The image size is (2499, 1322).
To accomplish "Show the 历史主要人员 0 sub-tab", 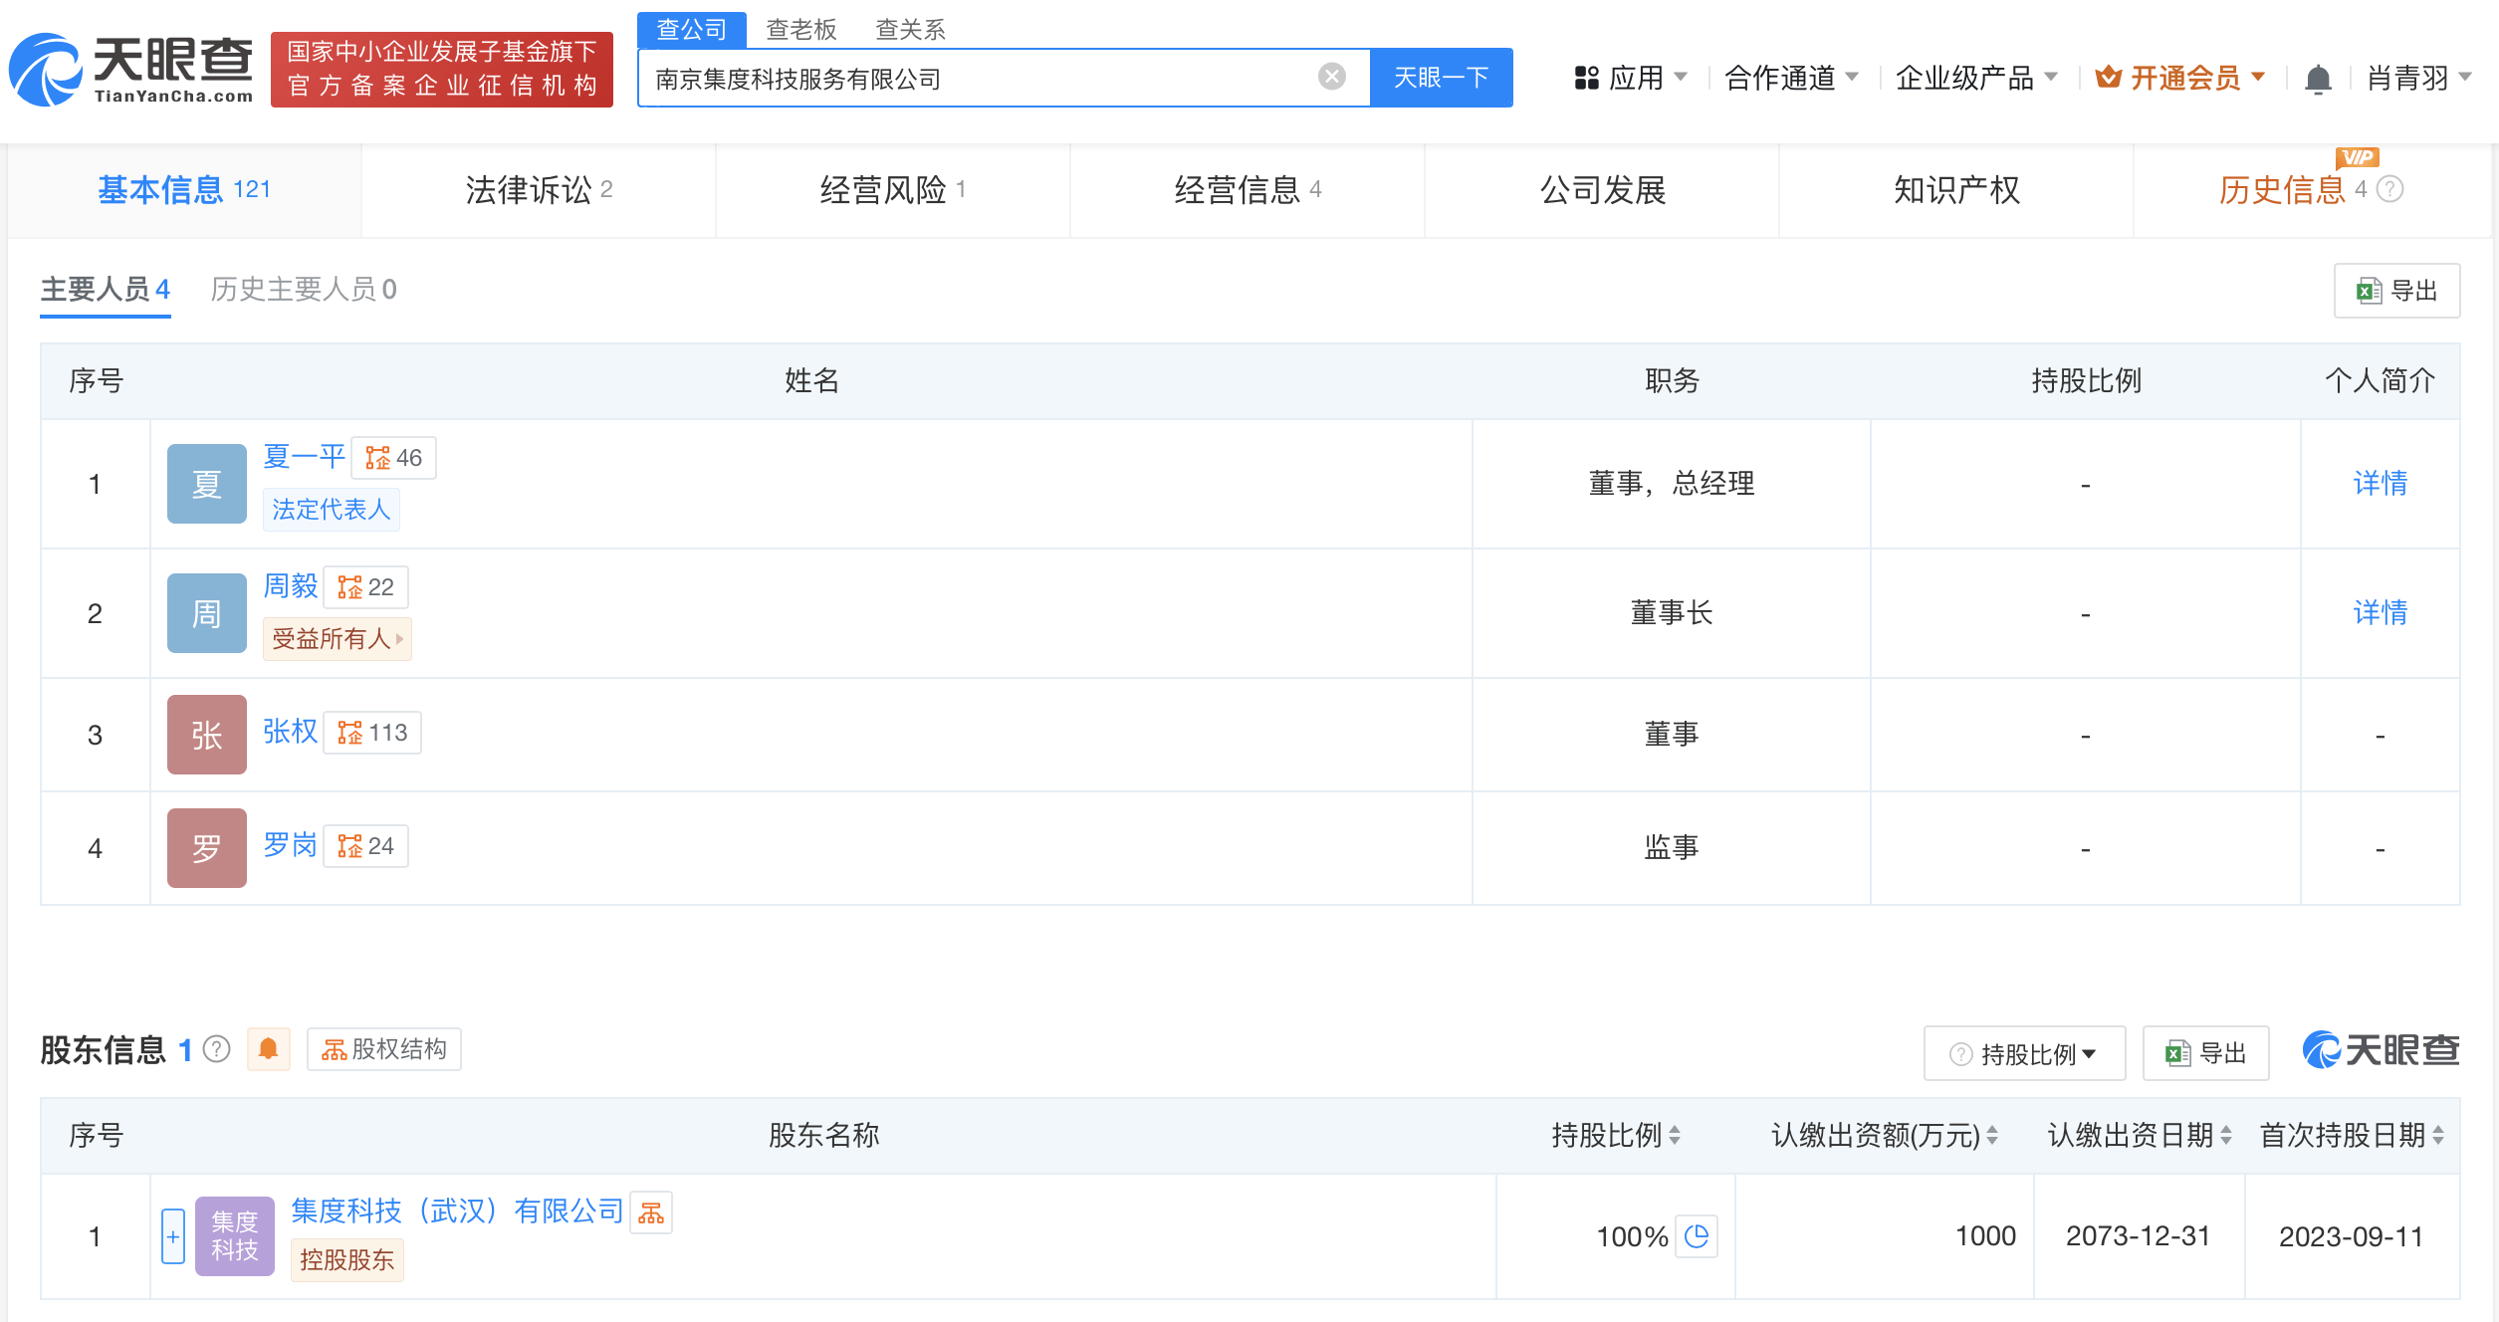I will point(304,290).
